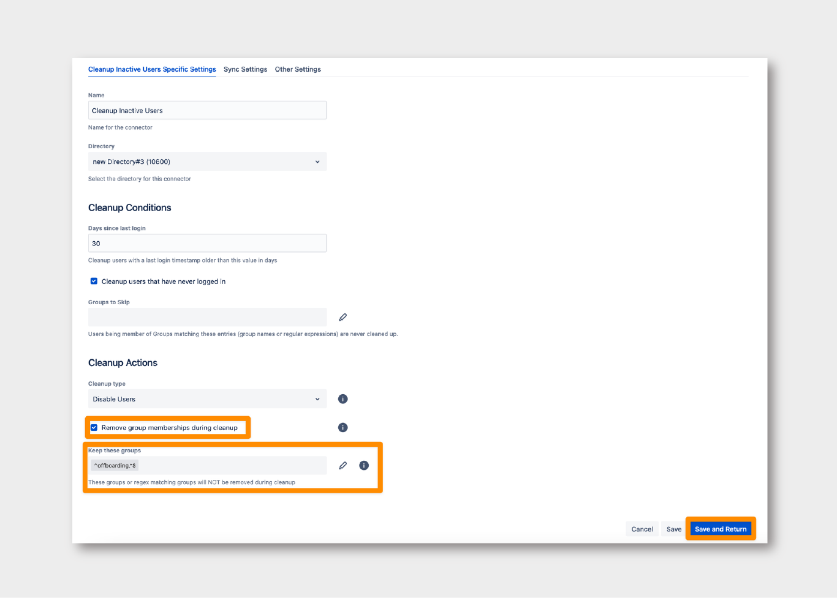The image size is (837, 598).
Task: Click the Keep these groups field
Action: click(207, 466)
